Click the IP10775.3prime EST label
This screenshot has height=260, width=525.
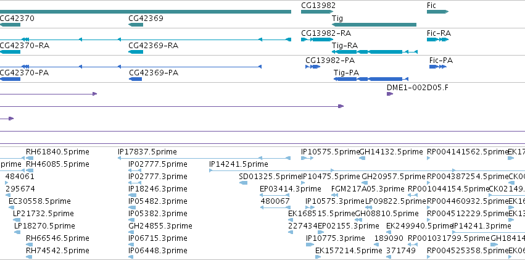coord(336,238)
